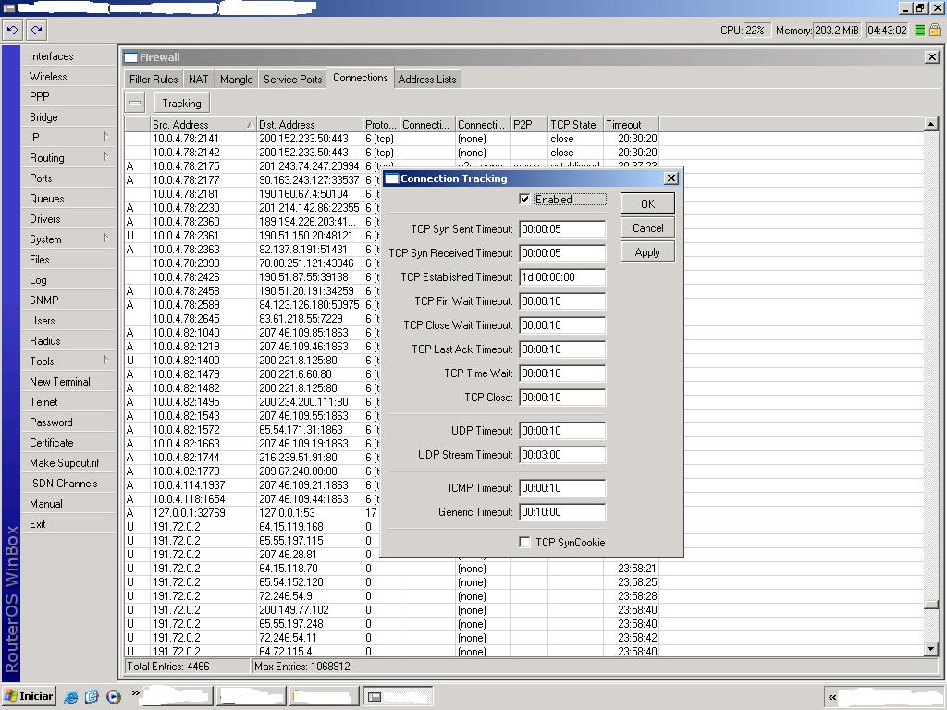Click the redo arrow icon in toolbar
The image size is (947, 710).
[x=36, y=30]
